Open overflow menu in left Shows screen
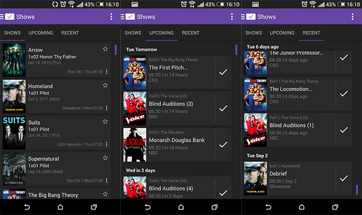 click(x=112, y=17)
